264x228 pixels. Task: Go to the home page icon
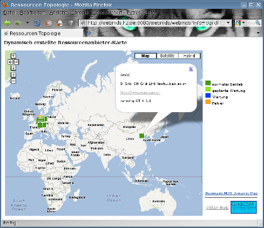pyautogui.click(x=60, y=23)
